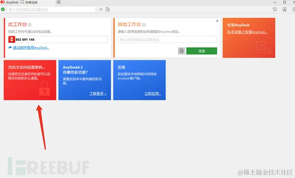The width and height of the screenshot is (295, 178).
Task: Close the 其他工作台 panel
Action: point(217,21)
